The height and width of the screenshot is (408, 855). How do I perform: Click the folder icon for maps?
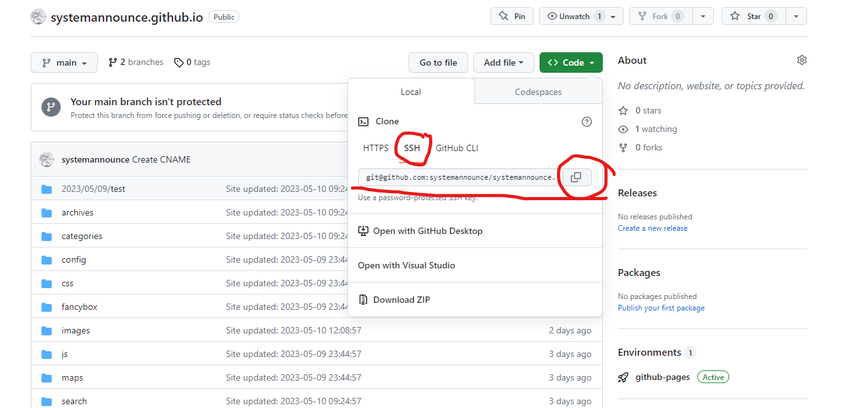(x=47, y=377)
